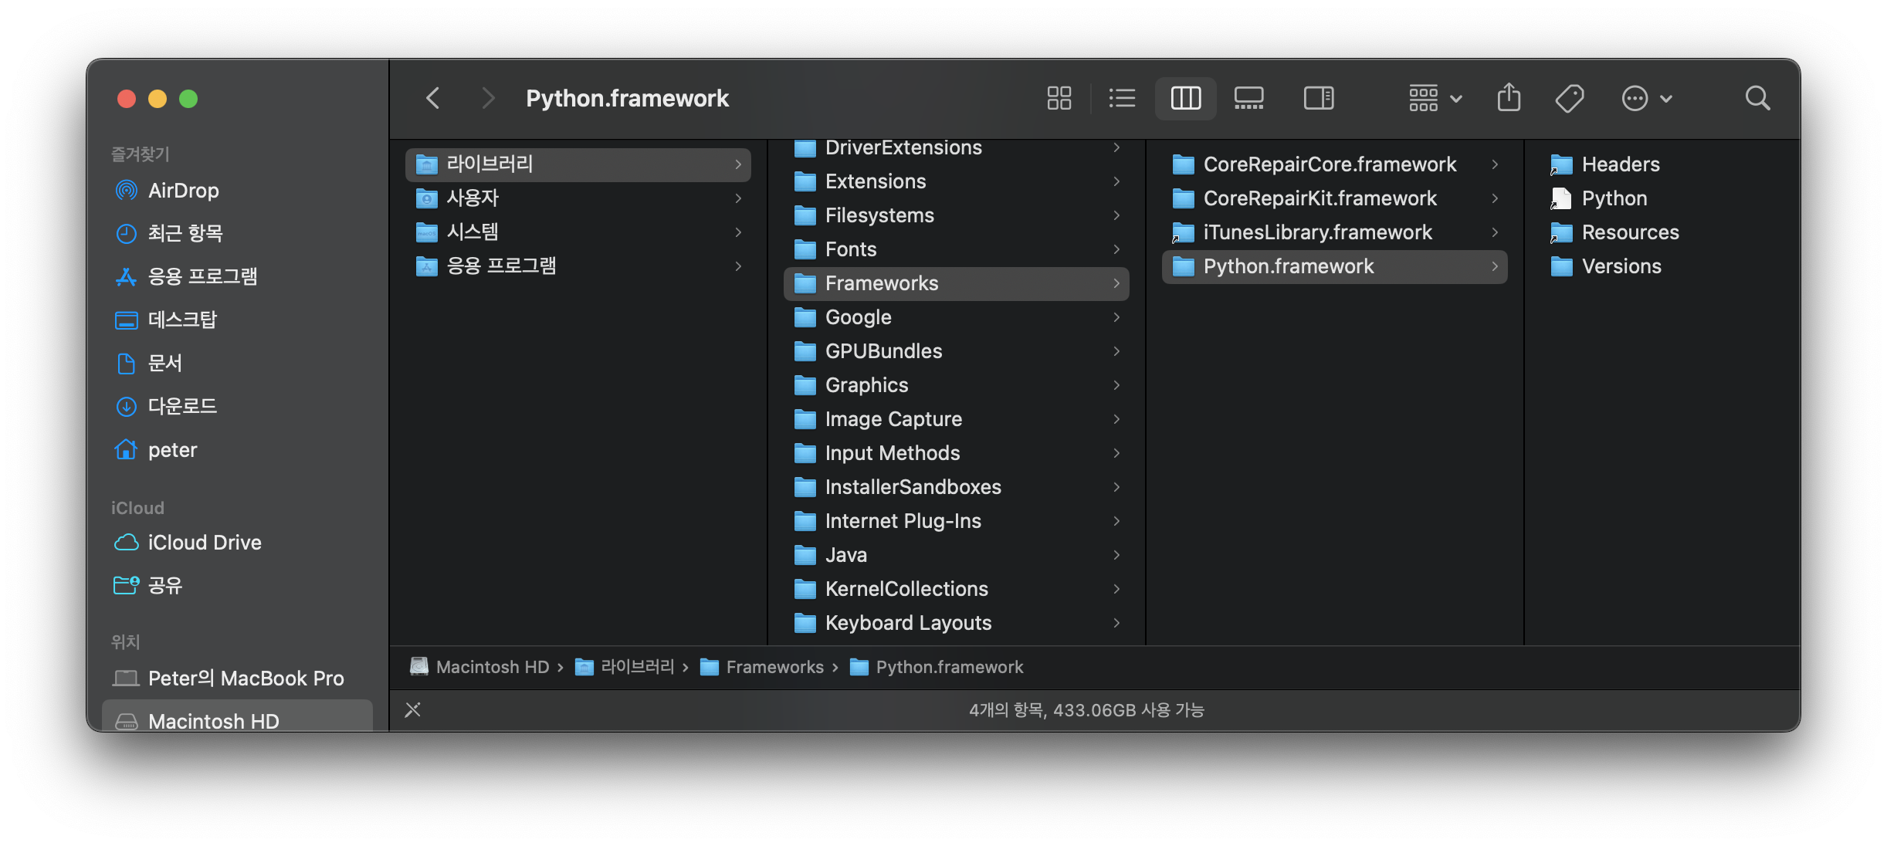Switch to icon grid view

point(1059,98)
